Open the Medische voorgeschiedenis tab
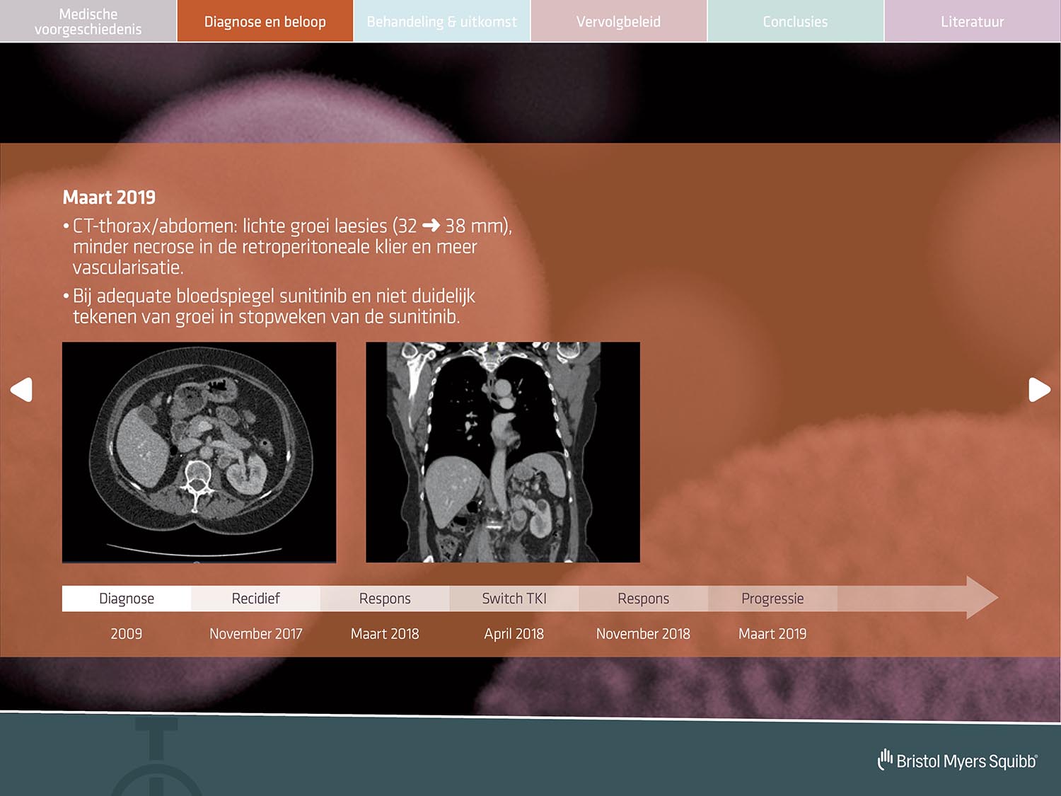The height and width of the screenshot is (796, 1061). [x=88, y=21]
